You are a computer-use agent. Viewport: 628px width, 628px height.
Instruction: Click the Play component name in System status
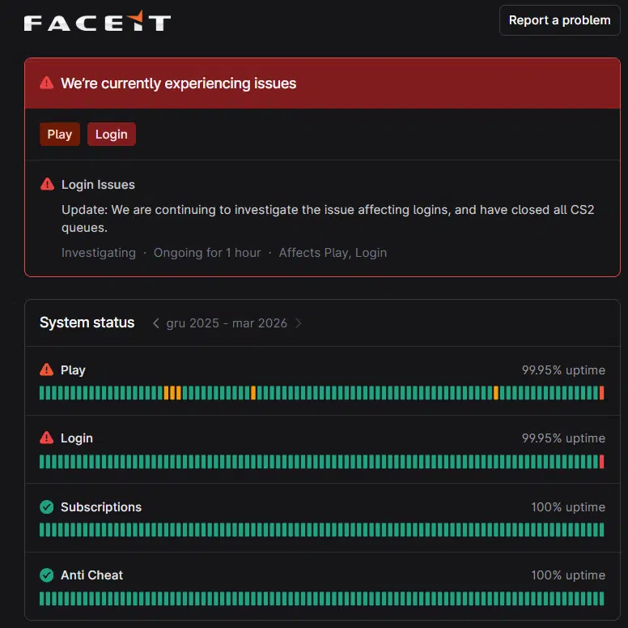point(73,370)
